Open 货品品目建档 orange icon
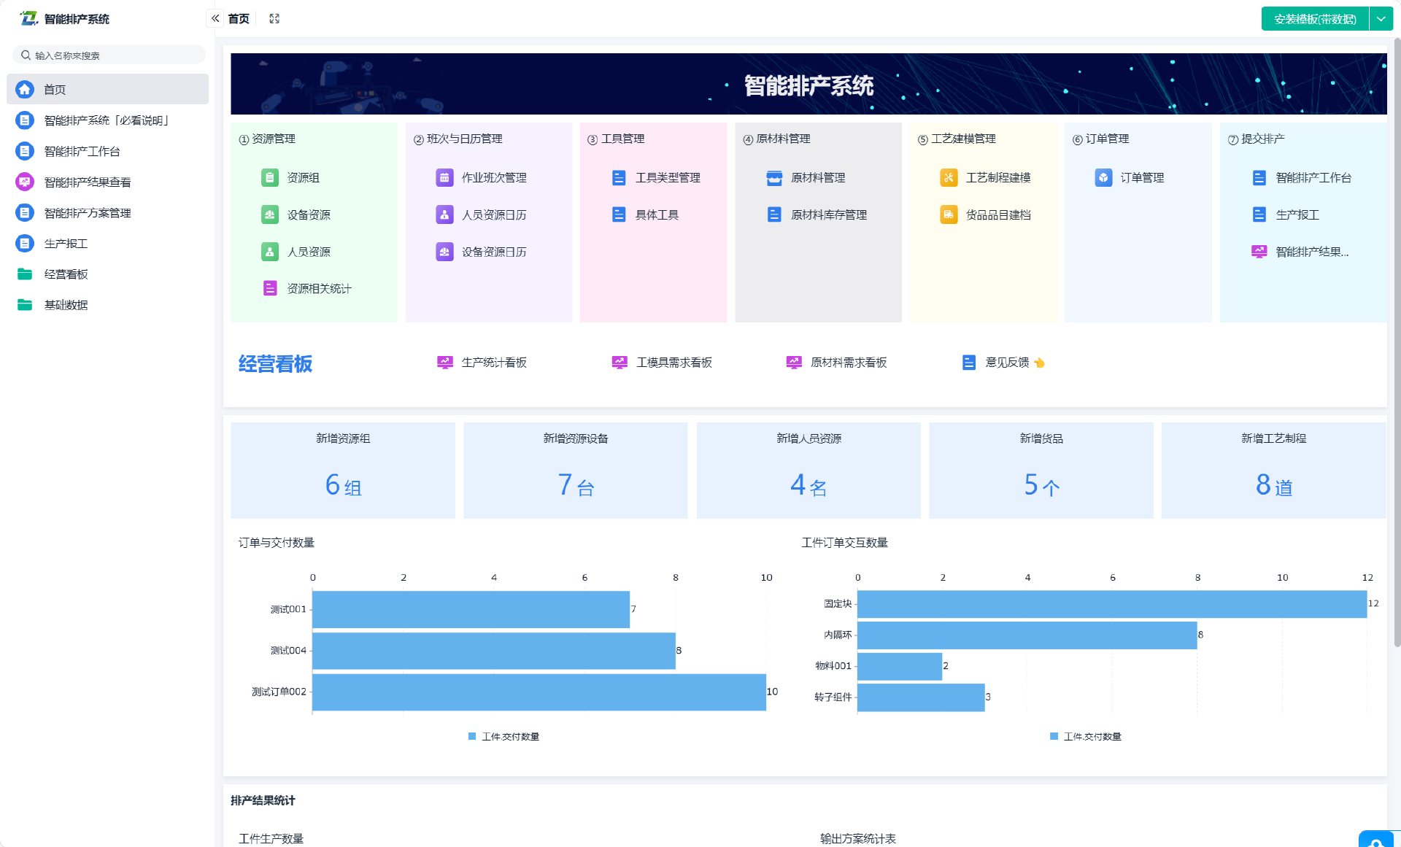This screenshot has height=847, width=1401. [x=949, y=214]
